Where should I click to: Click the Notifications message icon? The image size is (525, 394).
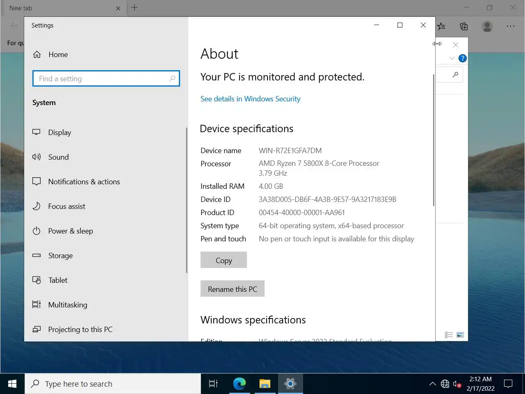click(37, 181)
